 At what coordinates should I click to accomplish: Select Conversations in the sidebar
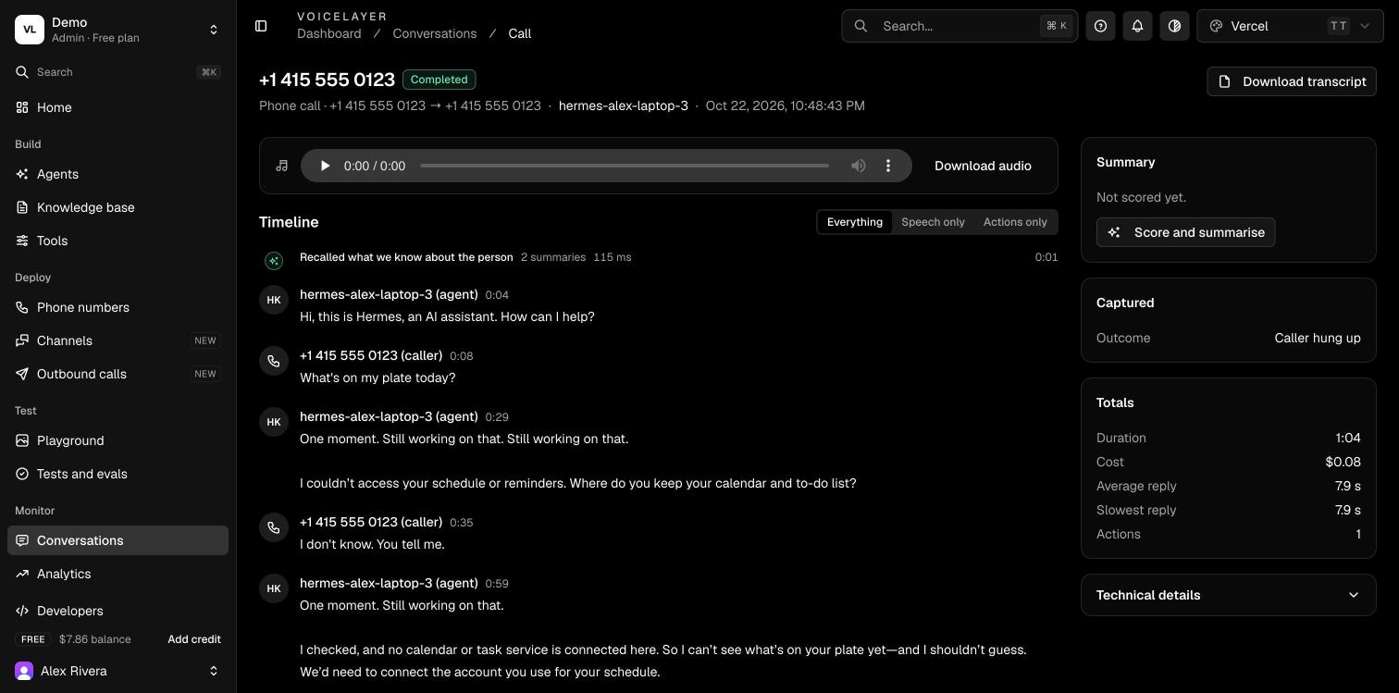(118, 540)
